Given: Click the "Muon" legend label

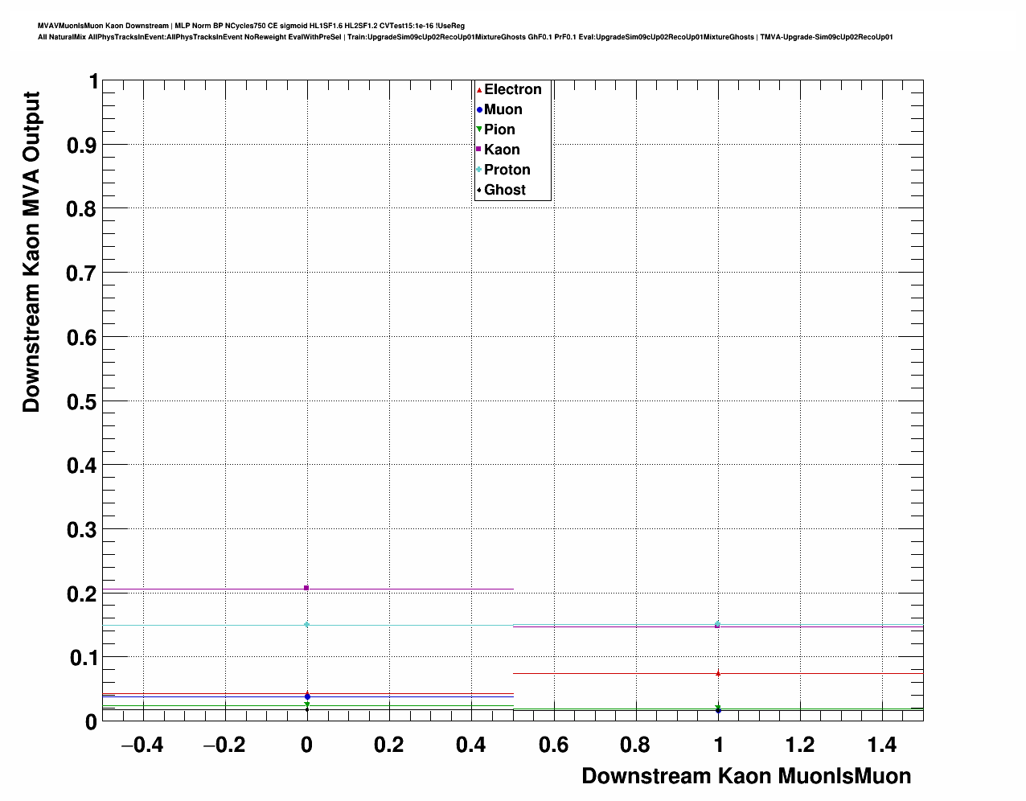Looking at the screenshot, I should coord(503,109).
